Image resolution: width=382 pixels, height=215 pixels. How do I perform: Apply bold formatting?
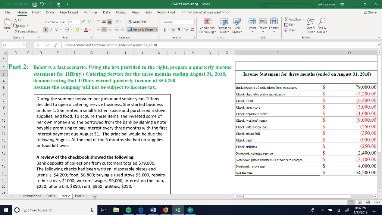[46, 29]
